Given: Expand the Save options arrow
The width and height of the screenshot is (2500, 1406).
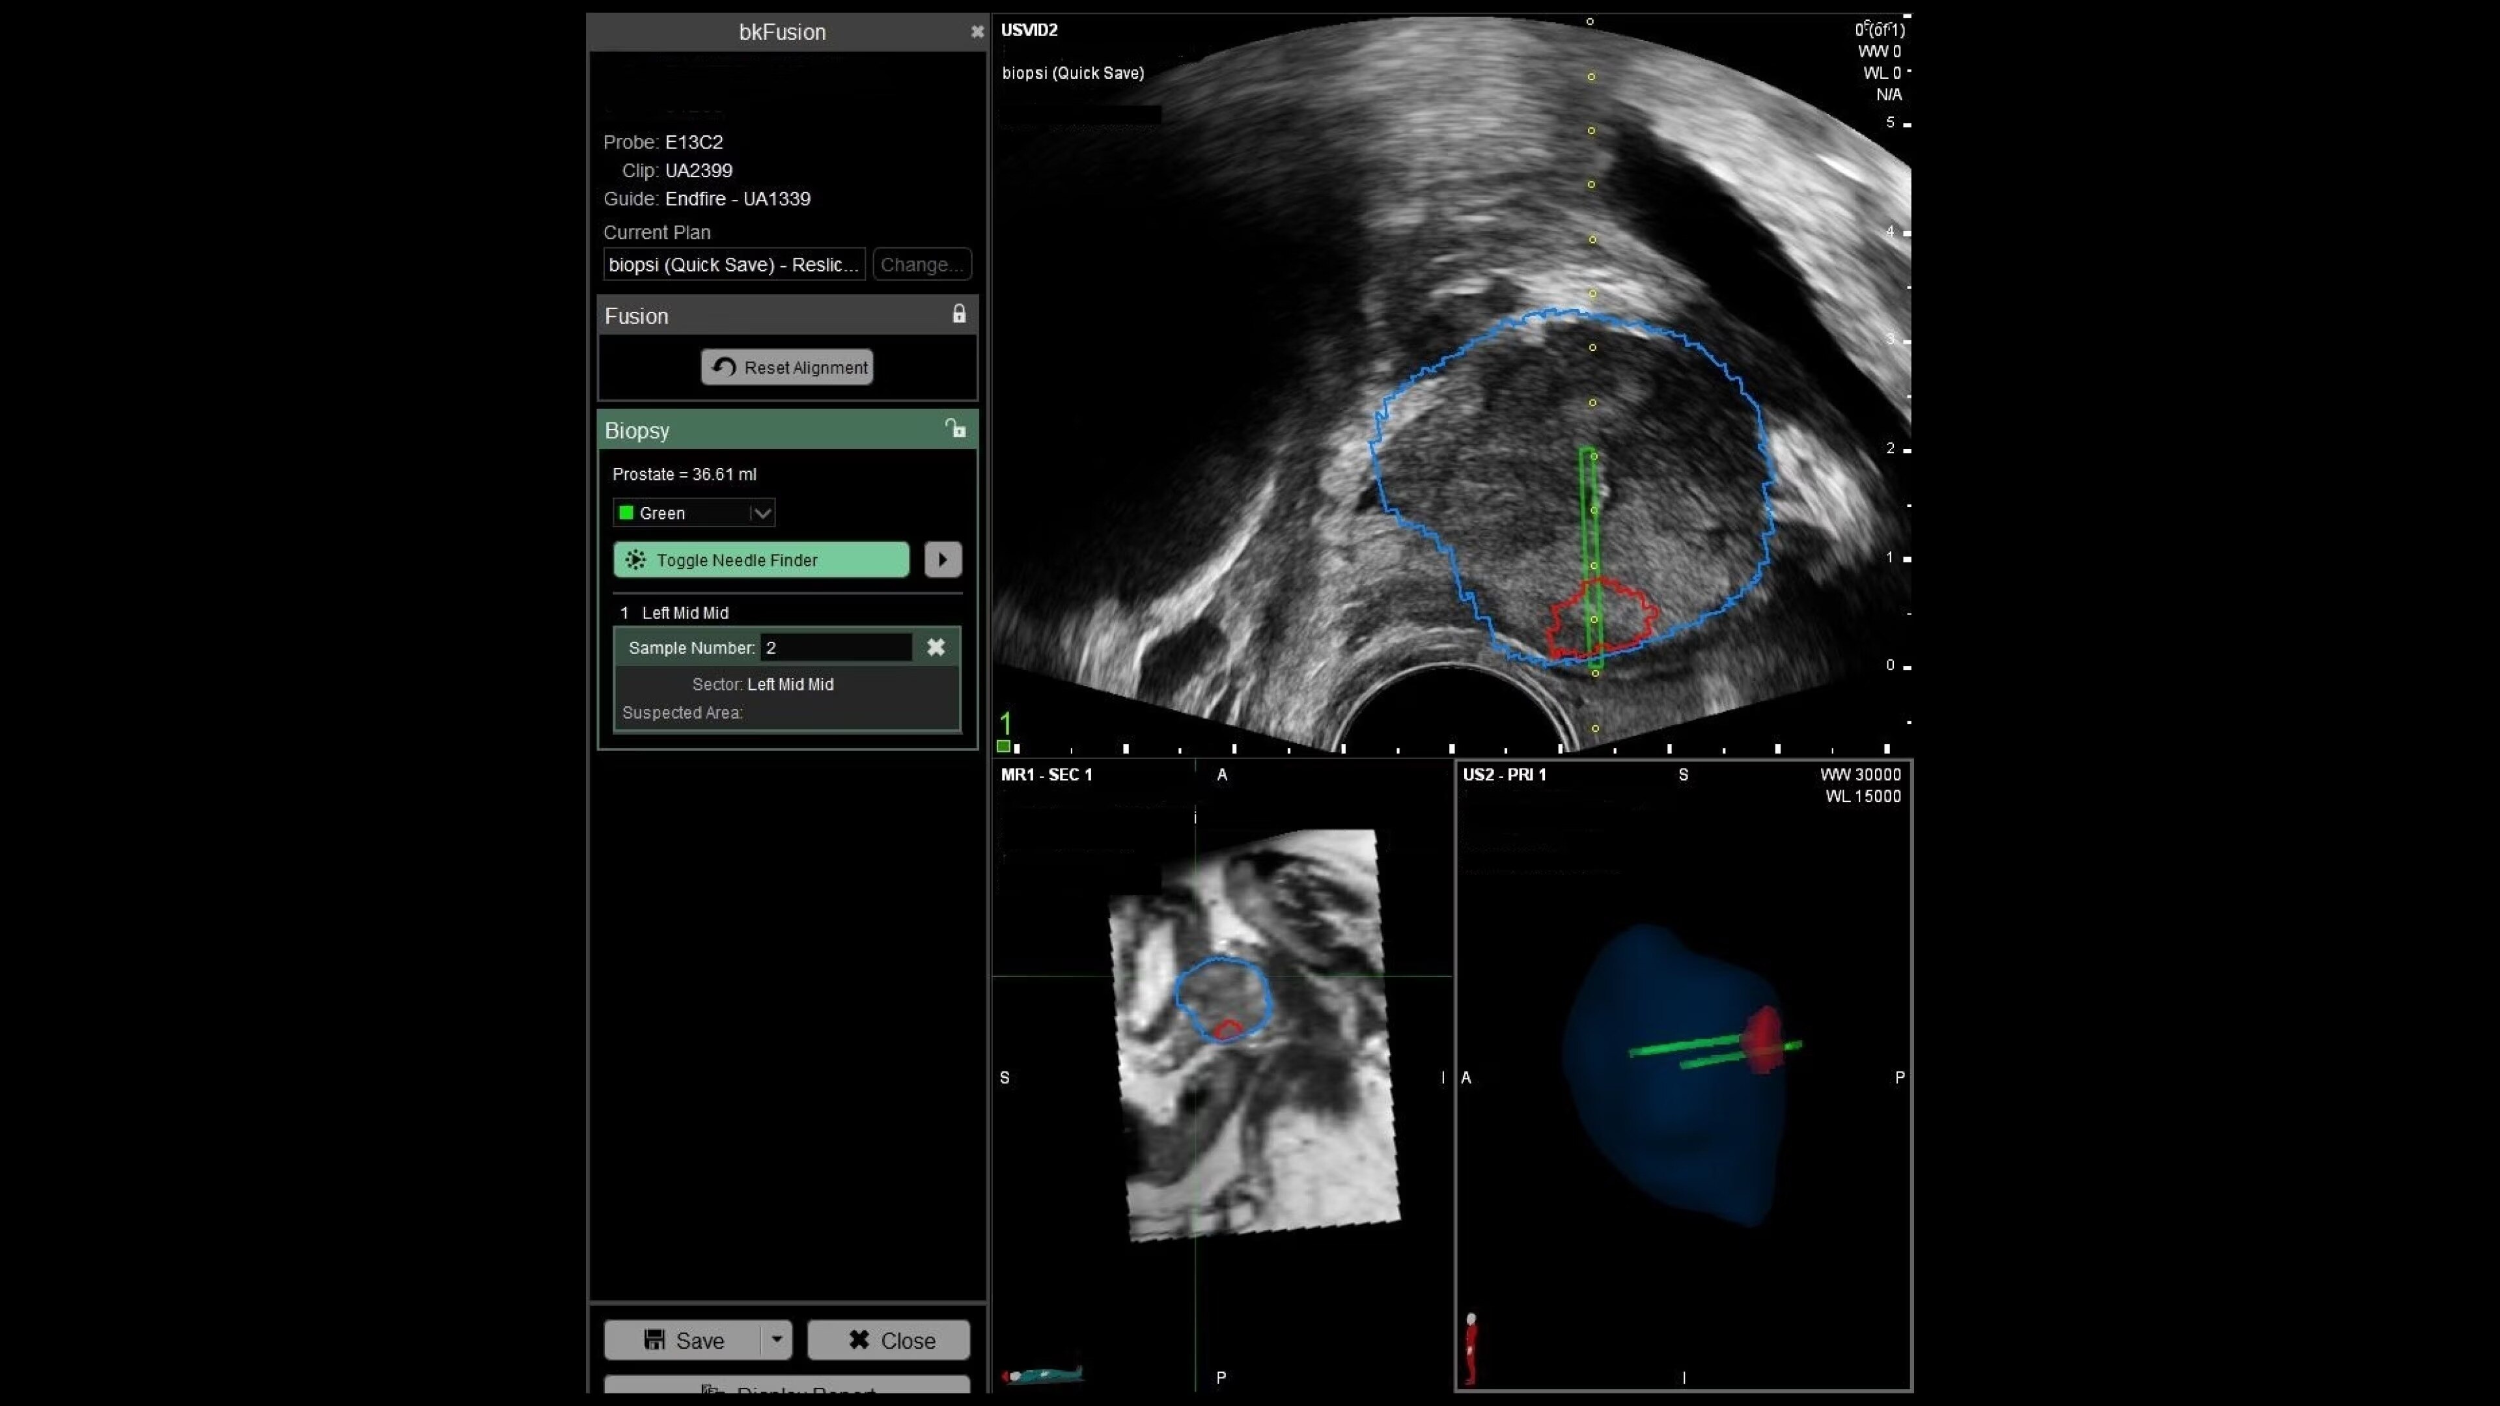Looking at the screenshot, I should [777, 1339].
